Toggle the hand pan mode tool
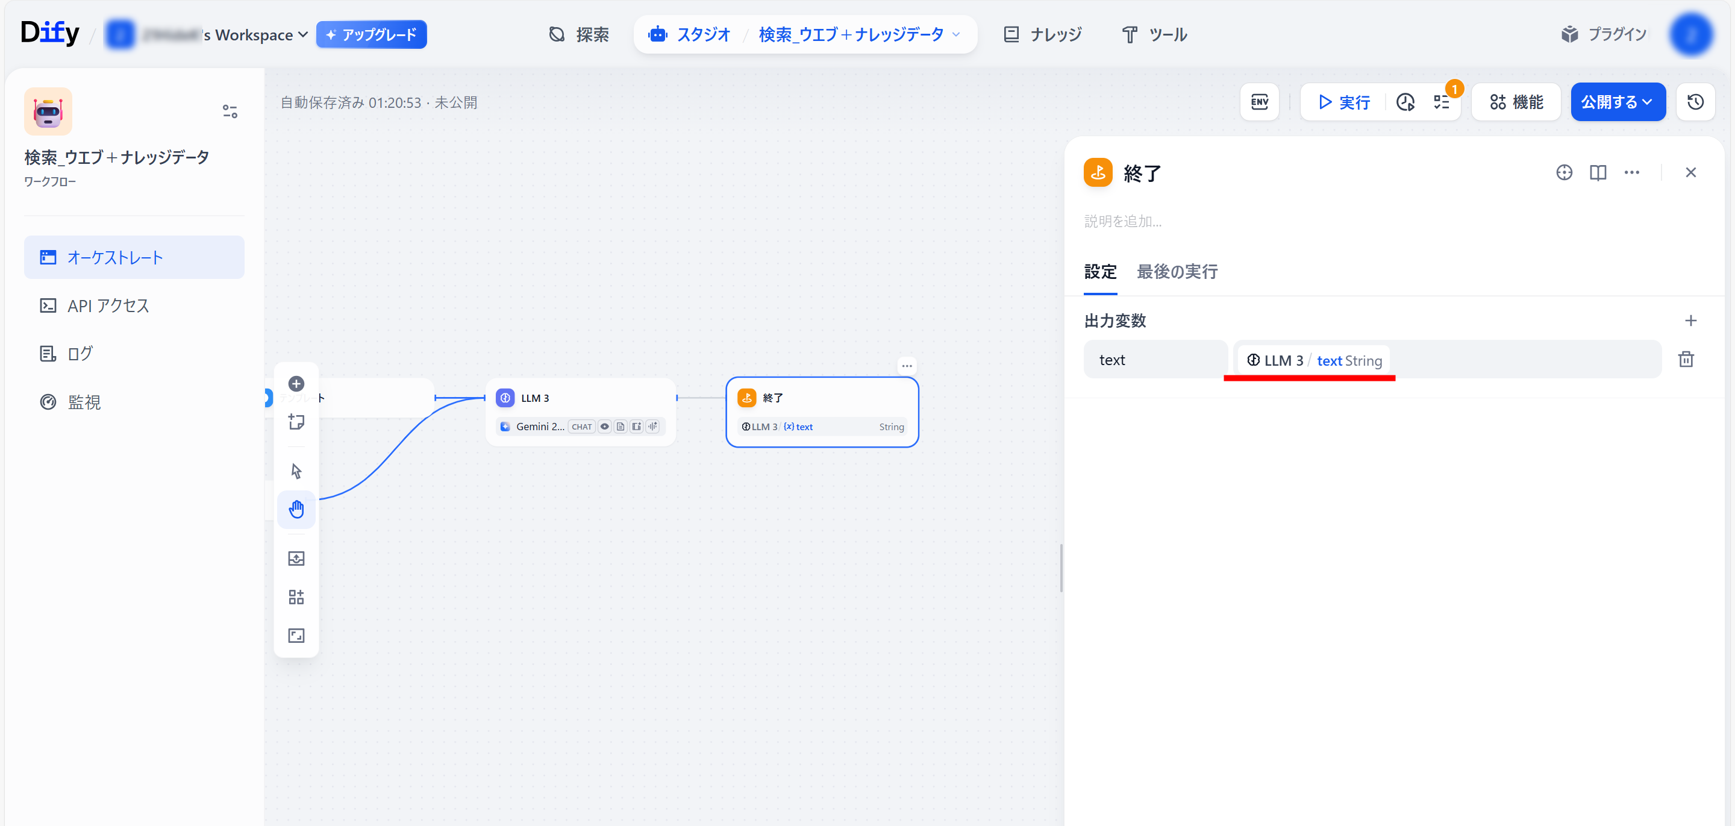The height and width of the screenshot is (826, 1735). [296, 509]
